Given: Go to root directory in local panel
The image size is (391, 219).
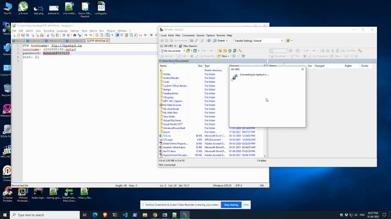Looking at the screenshot, I should 225,51.
